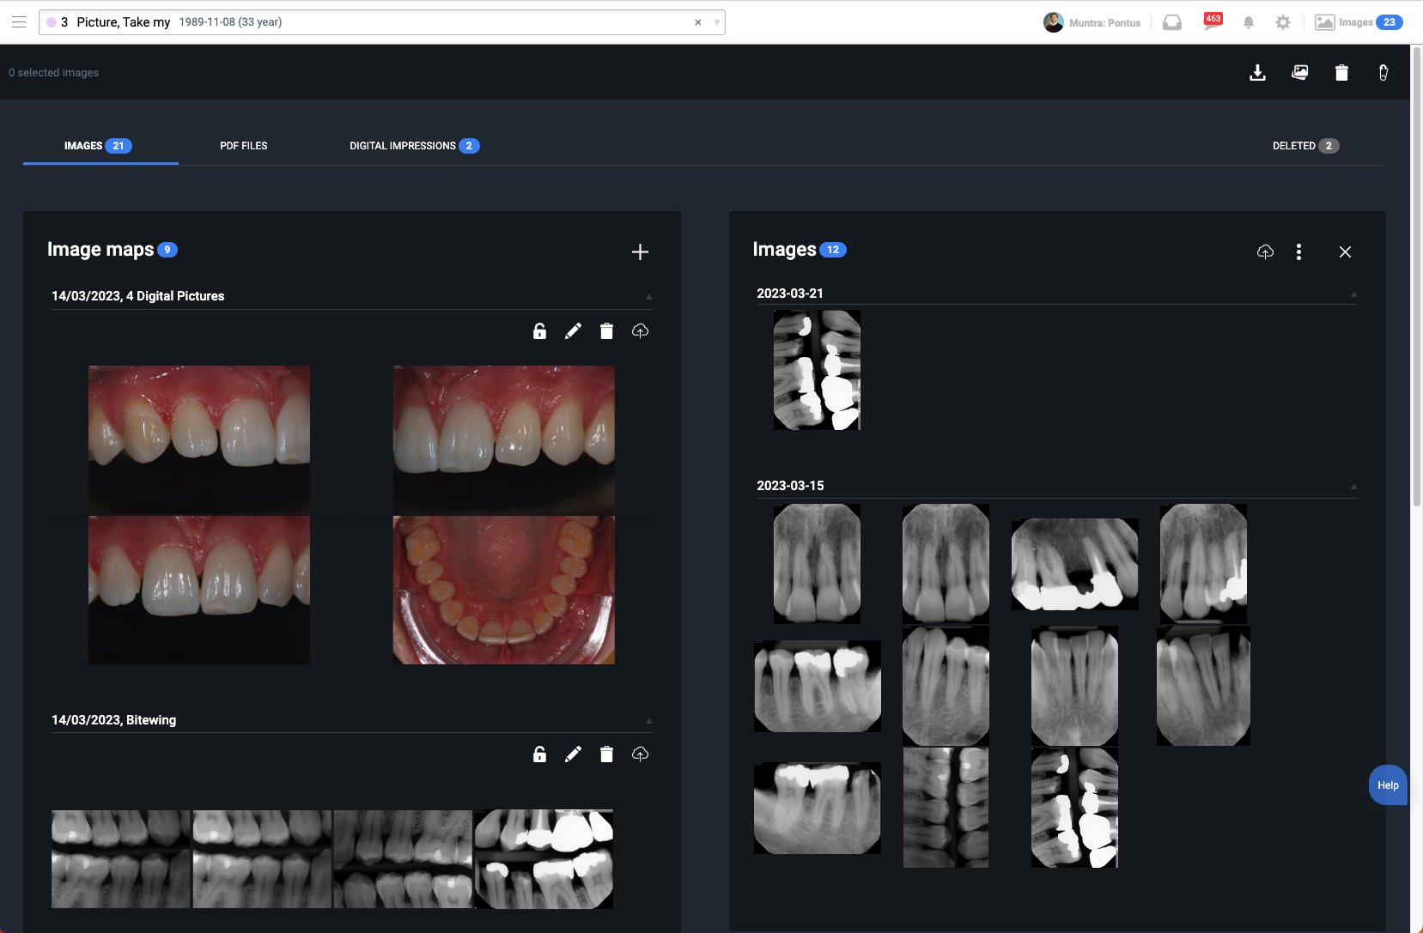Upload images via cloud icon in Images panel
The width and height of the screenshot is (1423, 933).
click(x=1265, y=251)
